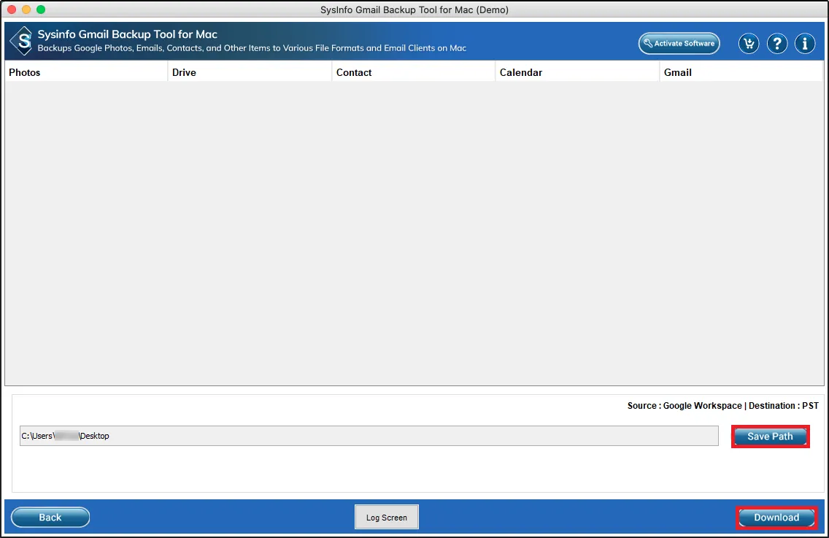Select the Contact column header
Screen dimensions: 829x538
(414, 72)
